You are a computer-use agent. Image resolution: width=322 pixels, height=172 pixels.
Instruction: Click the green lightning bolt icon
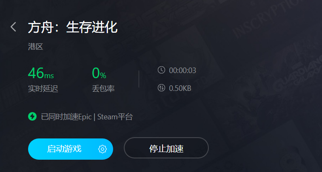[32, 117]
